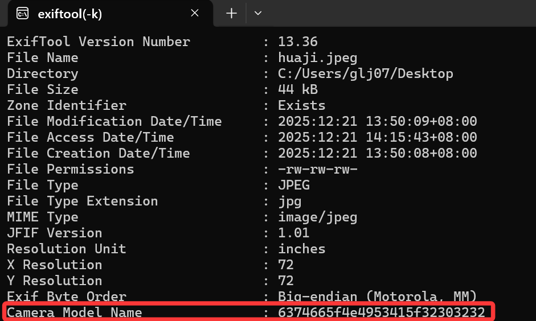The width and height of the screenshot is (536, 321).
Task: Click the MIME Type value image/jpeg
Action: [317, 217]
